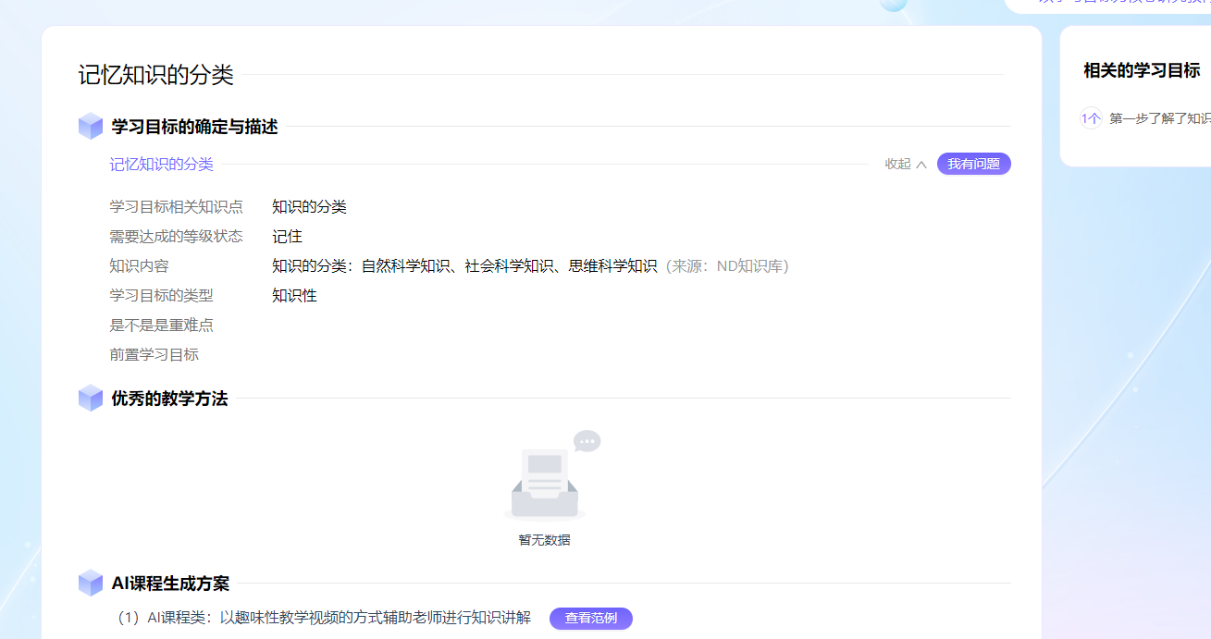Screen dimensions: 1211x639
Task: Click the empty inbox 暂无数据 illustration
Action: pyautogui.click(x=551, y=476)
